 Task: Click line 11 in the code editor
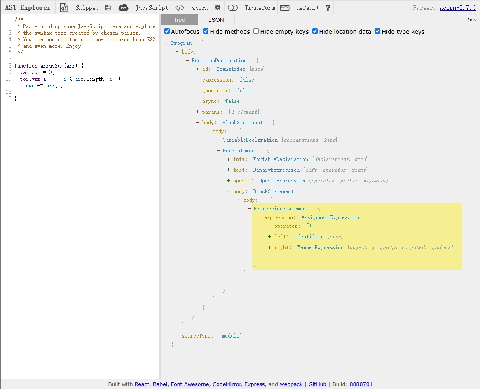coord(45,86)
